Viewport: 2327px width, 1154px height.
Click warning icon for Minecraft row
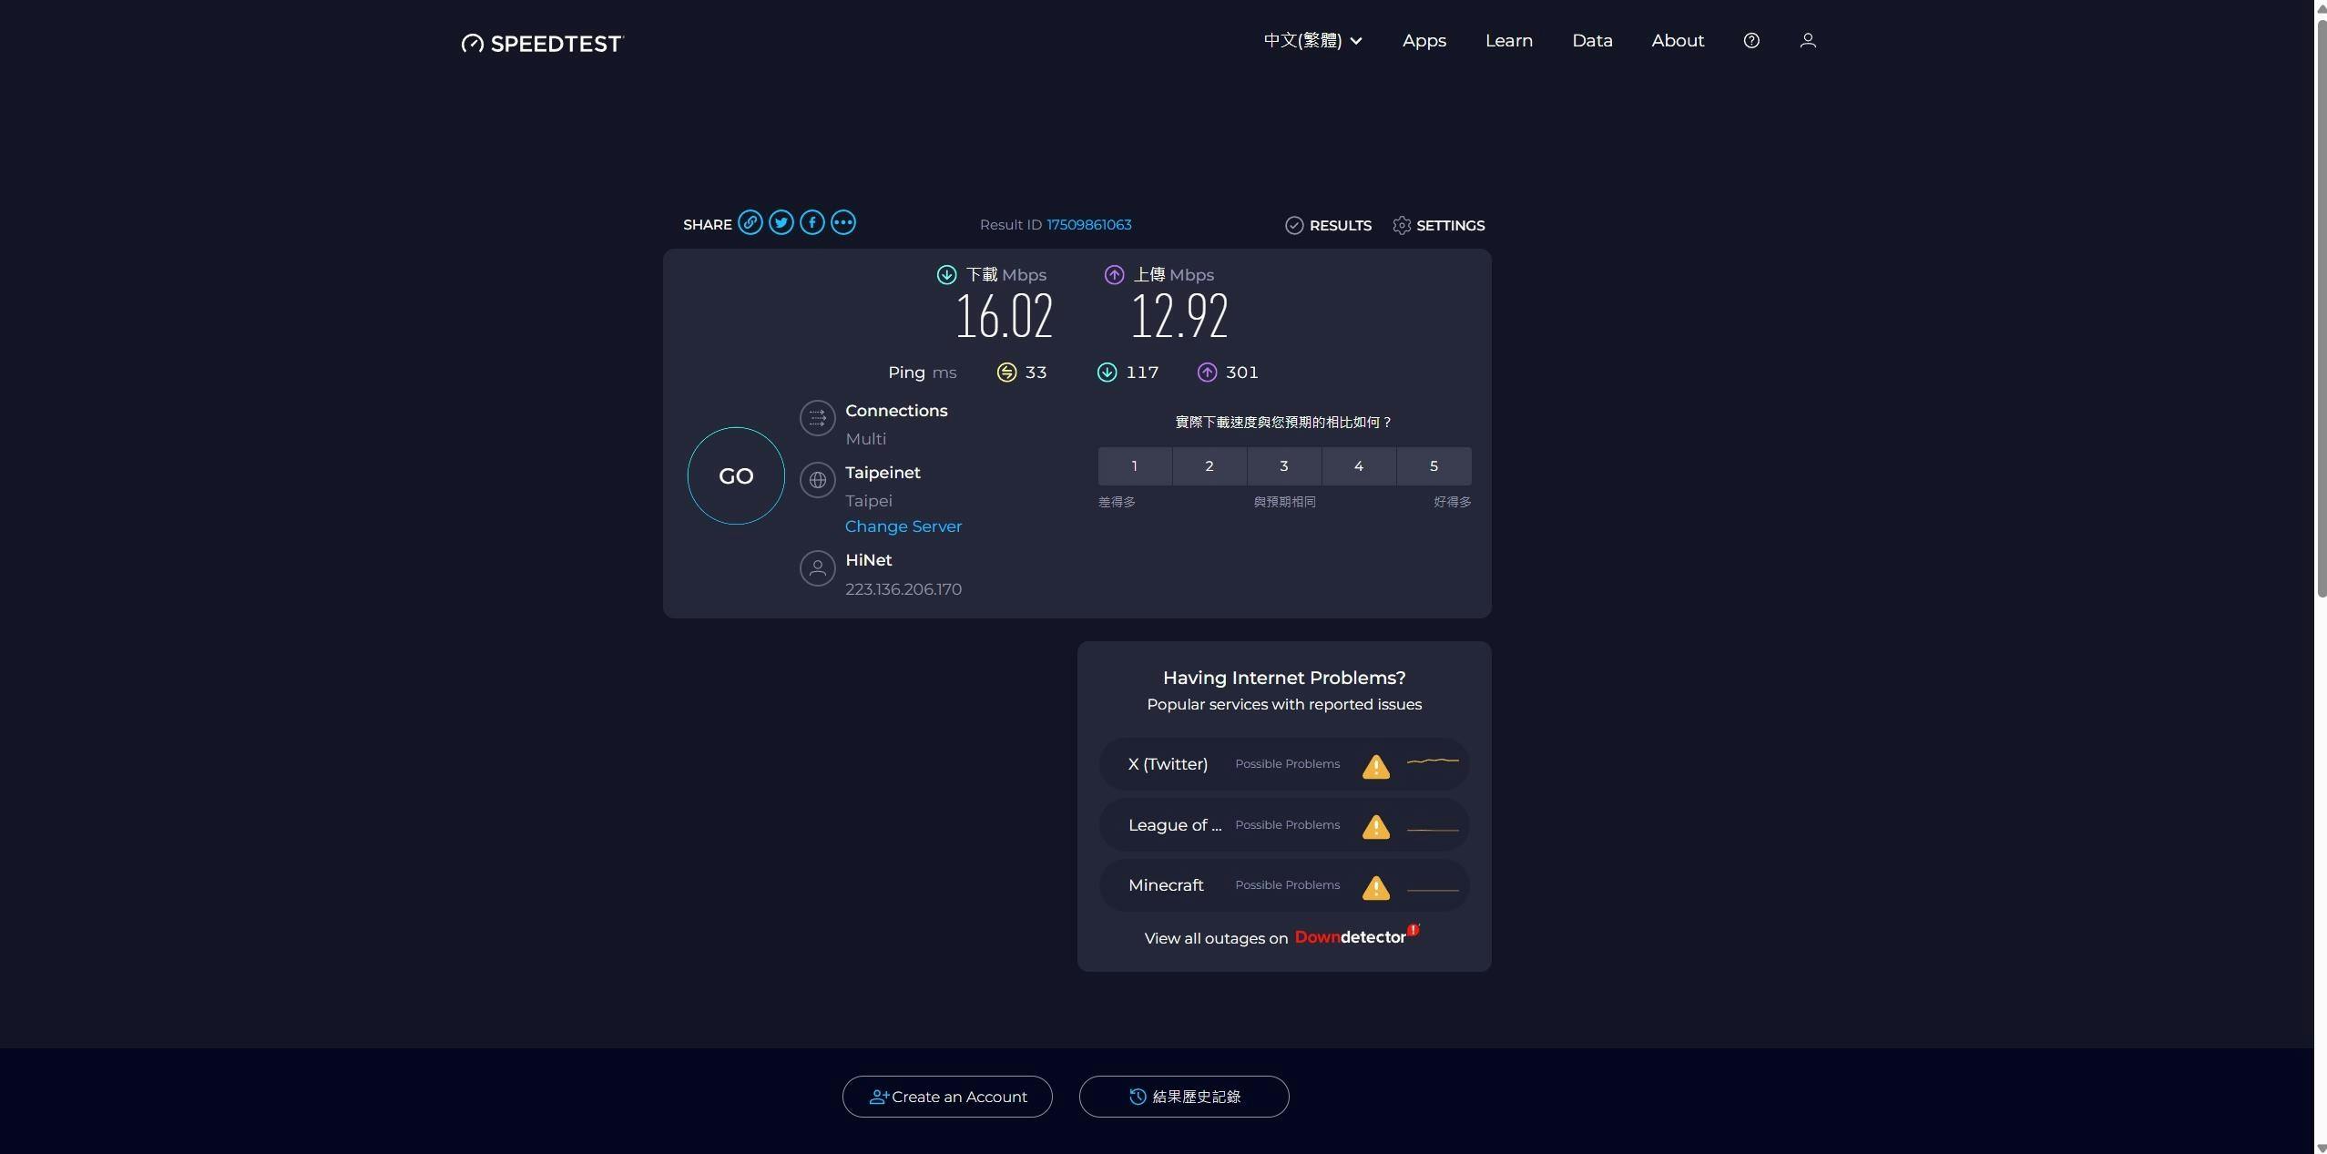1376,887
